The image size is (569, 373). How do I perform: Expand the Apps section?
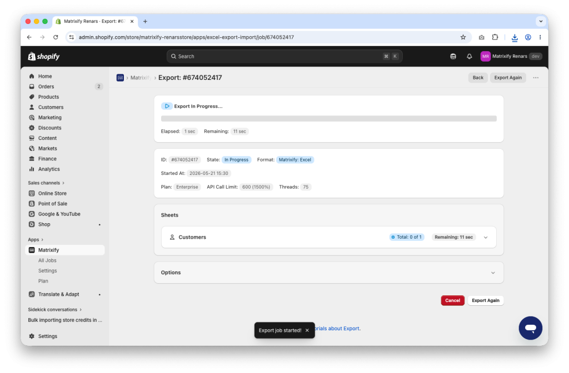[x=36, y=240]
